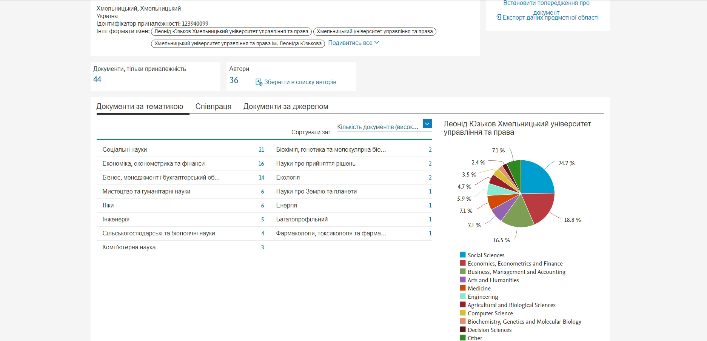Click the Economics, Econometrics and Finance legend swatch
Viewport: 707px width, 341px height.
(x=463, y=263)
